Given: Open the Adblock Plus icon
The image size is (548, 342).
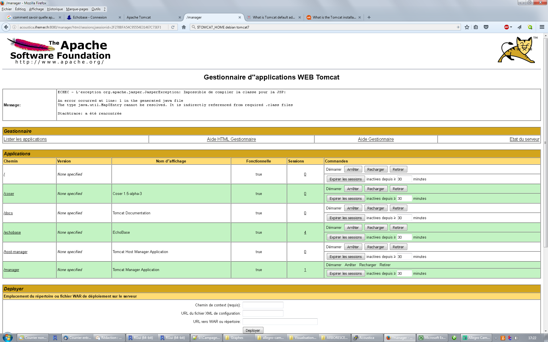Looking at the screenshot, I should click(506, 27).
